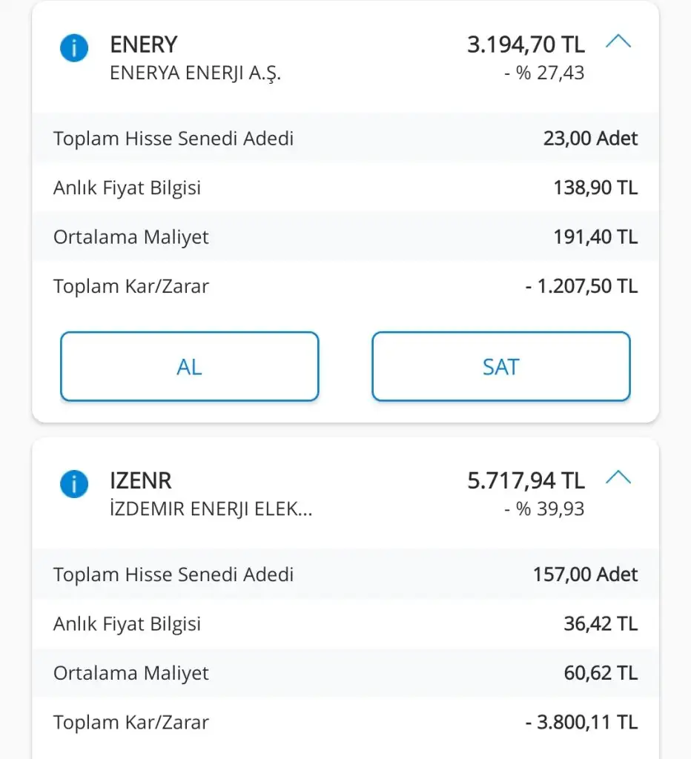The image size is (691, 759).
Task: Select the IZENR ticker title
Action: pos(141,480)
